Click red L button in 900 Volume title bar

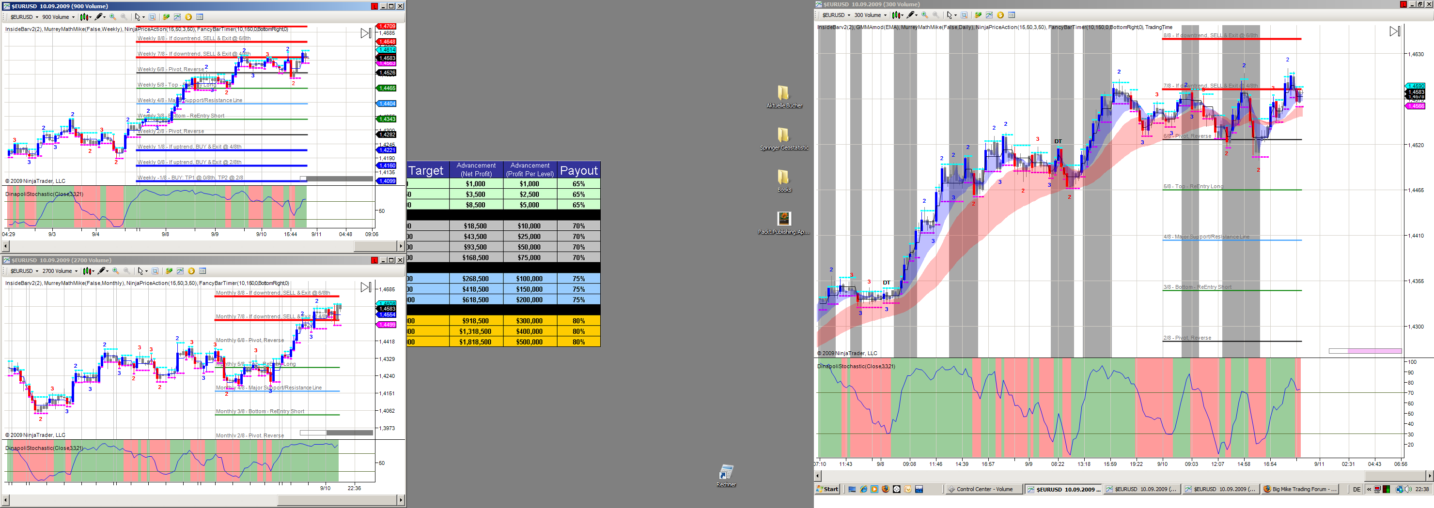[x=374, y=6]
